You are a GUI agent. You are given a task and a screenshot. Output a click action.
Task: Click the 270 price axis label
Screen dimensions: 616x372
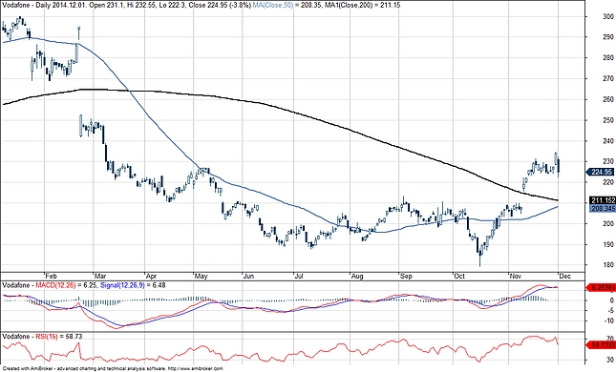(609, 79)
